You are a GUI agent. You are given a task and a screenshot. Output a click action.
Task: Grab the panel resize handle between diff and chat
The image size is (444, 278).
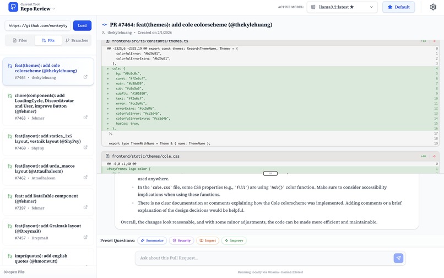point(270,173)
